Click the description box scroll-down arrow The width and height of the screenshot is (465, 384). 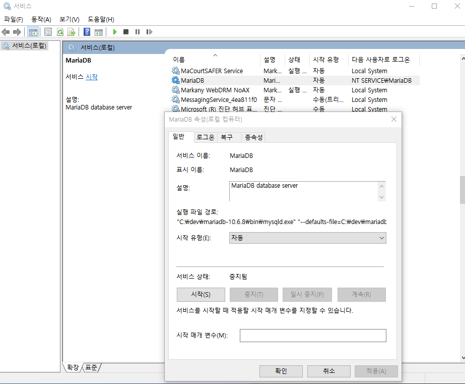point(382,197)
